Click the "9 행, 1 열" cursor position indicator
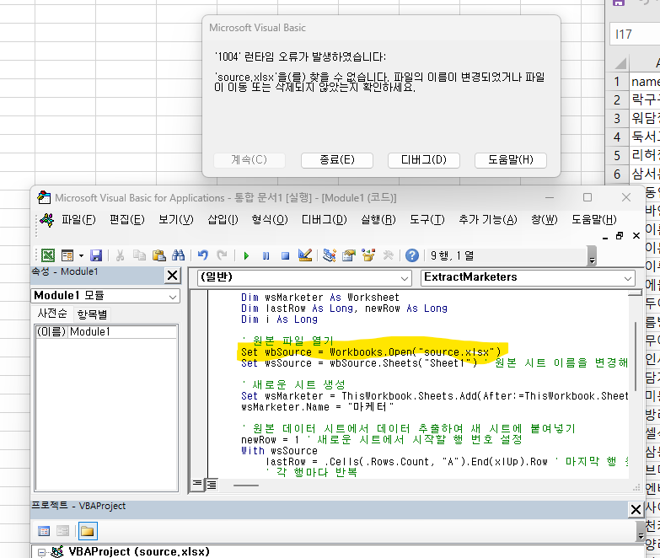Image resolution: width=660 pixels, height=558 pixels. pos(452,255)
